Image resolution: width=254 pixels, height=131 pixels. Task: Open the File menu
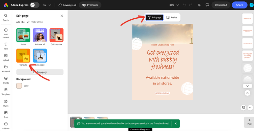coord(47,5)
